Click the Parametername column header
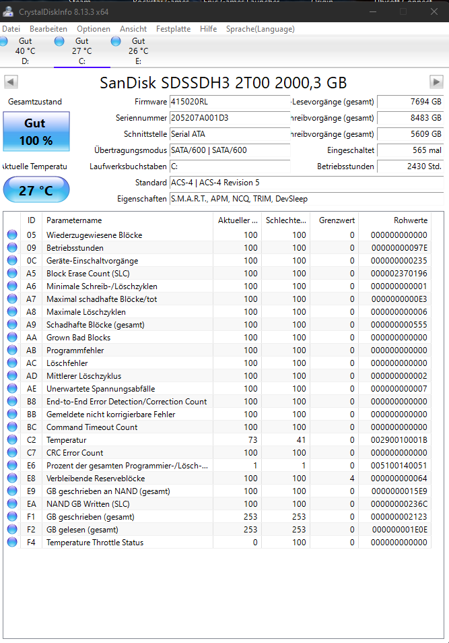The image size is (449, 643). pyautogui.click(x=127, y=220)
